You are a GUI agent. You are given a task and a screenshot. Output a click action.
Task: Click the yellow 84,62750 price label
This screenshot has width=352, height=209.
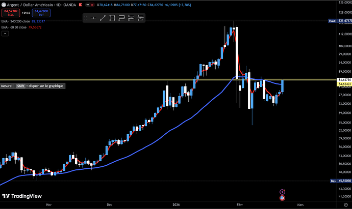343,80
